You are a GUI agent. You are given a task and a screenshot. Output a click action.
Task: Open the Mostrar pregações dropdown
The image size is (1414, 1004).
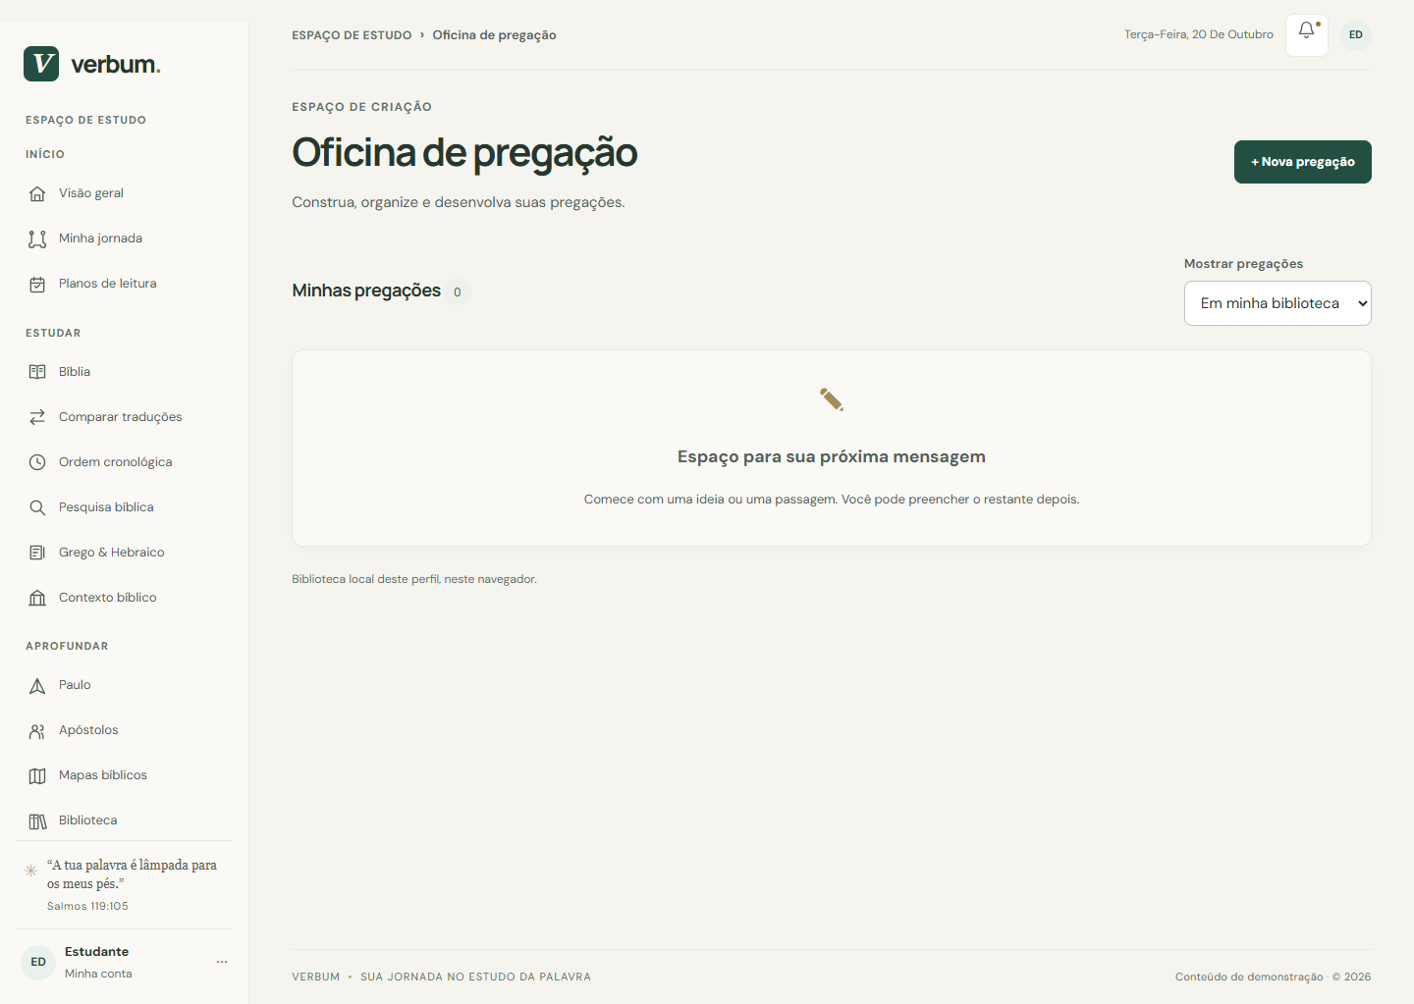coord(1278,303)
